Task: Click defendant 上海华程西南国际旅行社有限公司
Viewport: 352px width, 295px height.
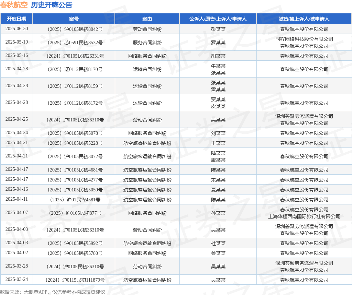Action: [x=304, y=216]
